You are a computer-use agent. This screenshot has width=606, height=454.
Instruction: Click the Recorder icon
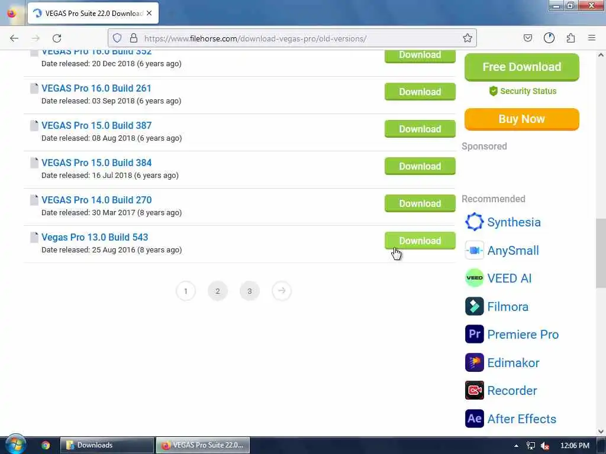click(474, 390)
